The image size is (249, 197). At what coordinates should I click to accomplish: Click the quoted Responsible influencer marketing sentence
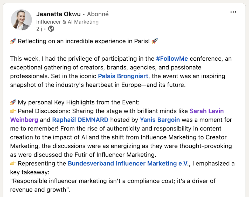113,185
